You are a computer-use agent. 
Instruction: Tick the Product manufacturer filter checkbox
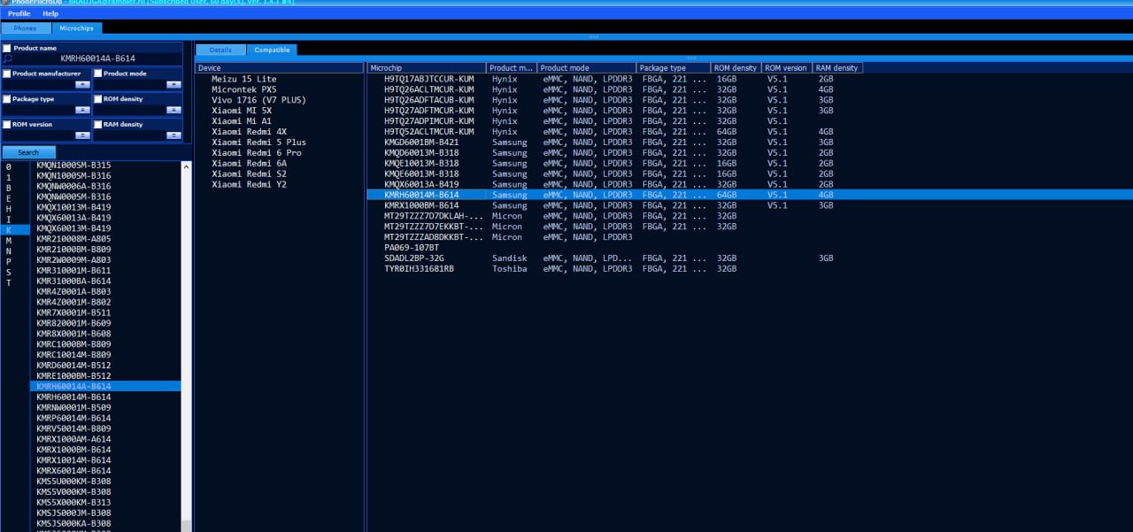pos(7,73)
